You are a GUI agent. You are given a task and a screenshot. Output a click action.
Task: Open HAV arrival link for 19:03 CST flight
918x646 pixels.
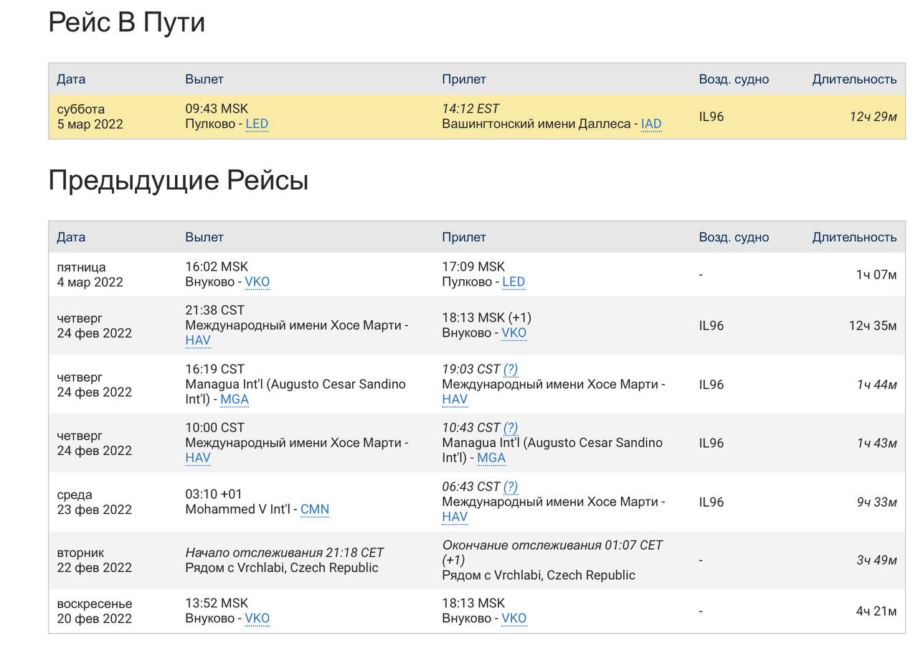[x=454, y=400]
